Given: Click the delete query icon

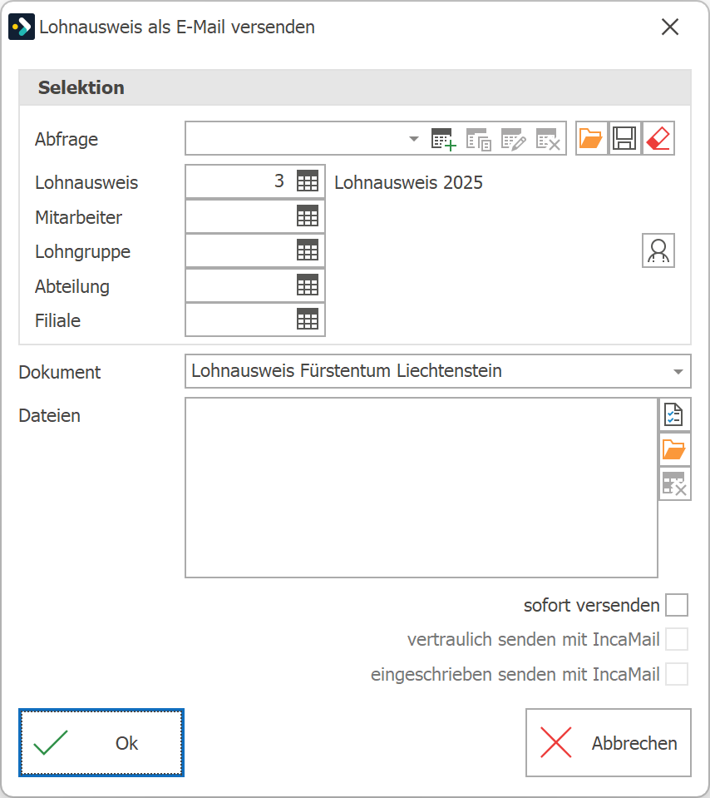Looking at the screenshot, I should tap(548, 139).
